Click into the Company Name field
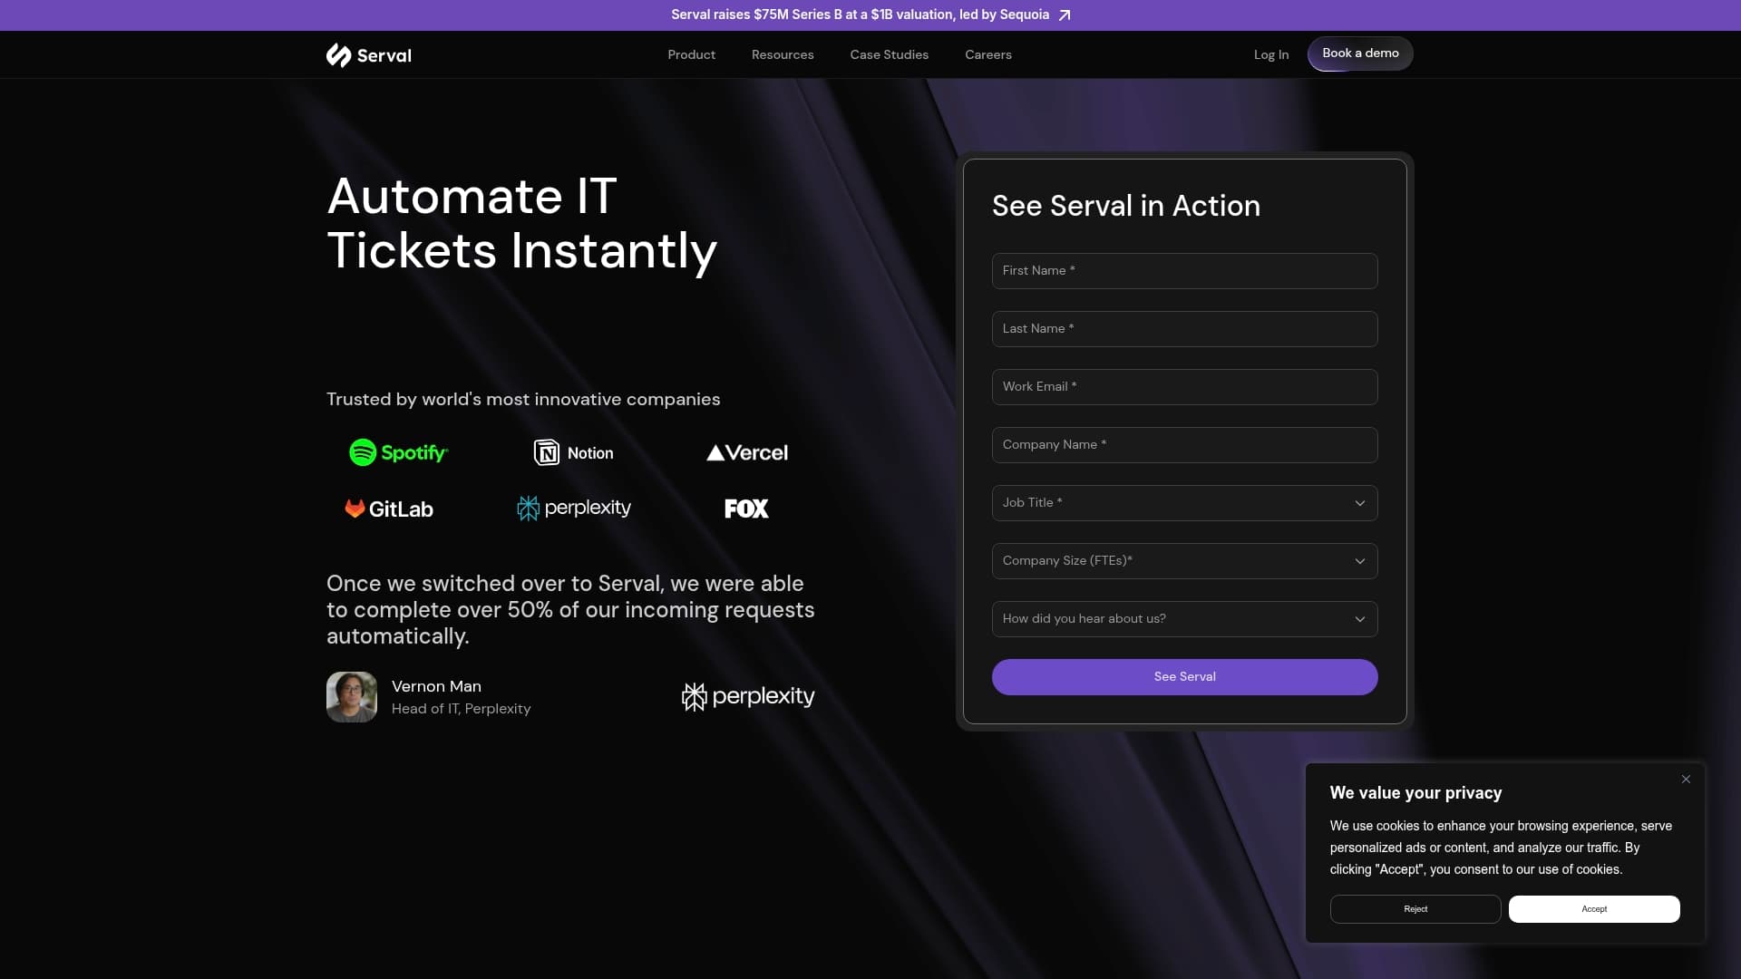Viewport: 1741px width, 979px height. pos(1184,445)
